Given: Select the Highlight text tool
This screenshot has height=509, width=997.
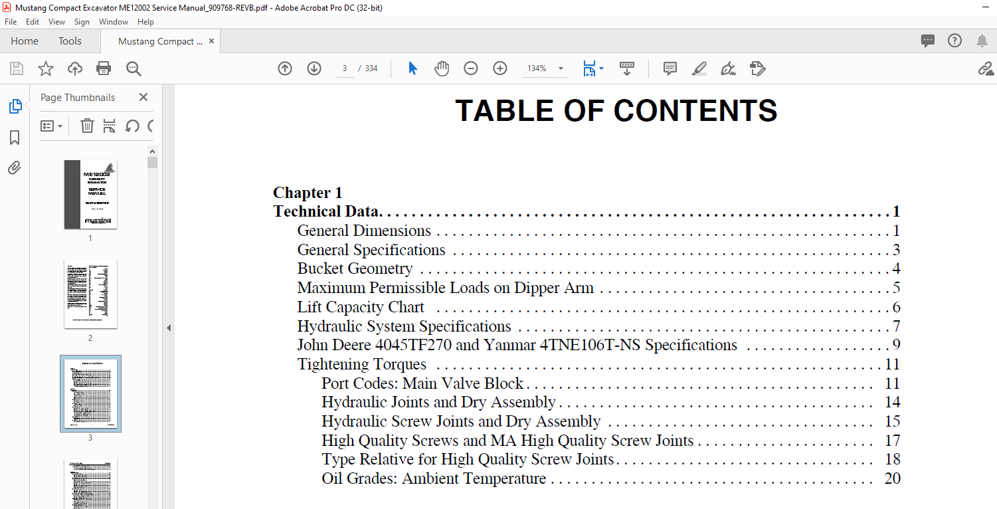Looking at the screenshot, I should point(699,68).
